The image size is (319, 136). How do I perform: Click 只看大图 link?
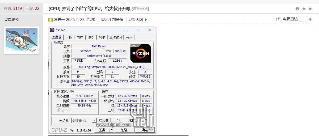coord(136,20)
